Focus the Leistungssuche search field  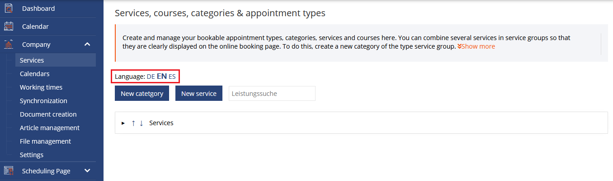(x=272, y=93)
